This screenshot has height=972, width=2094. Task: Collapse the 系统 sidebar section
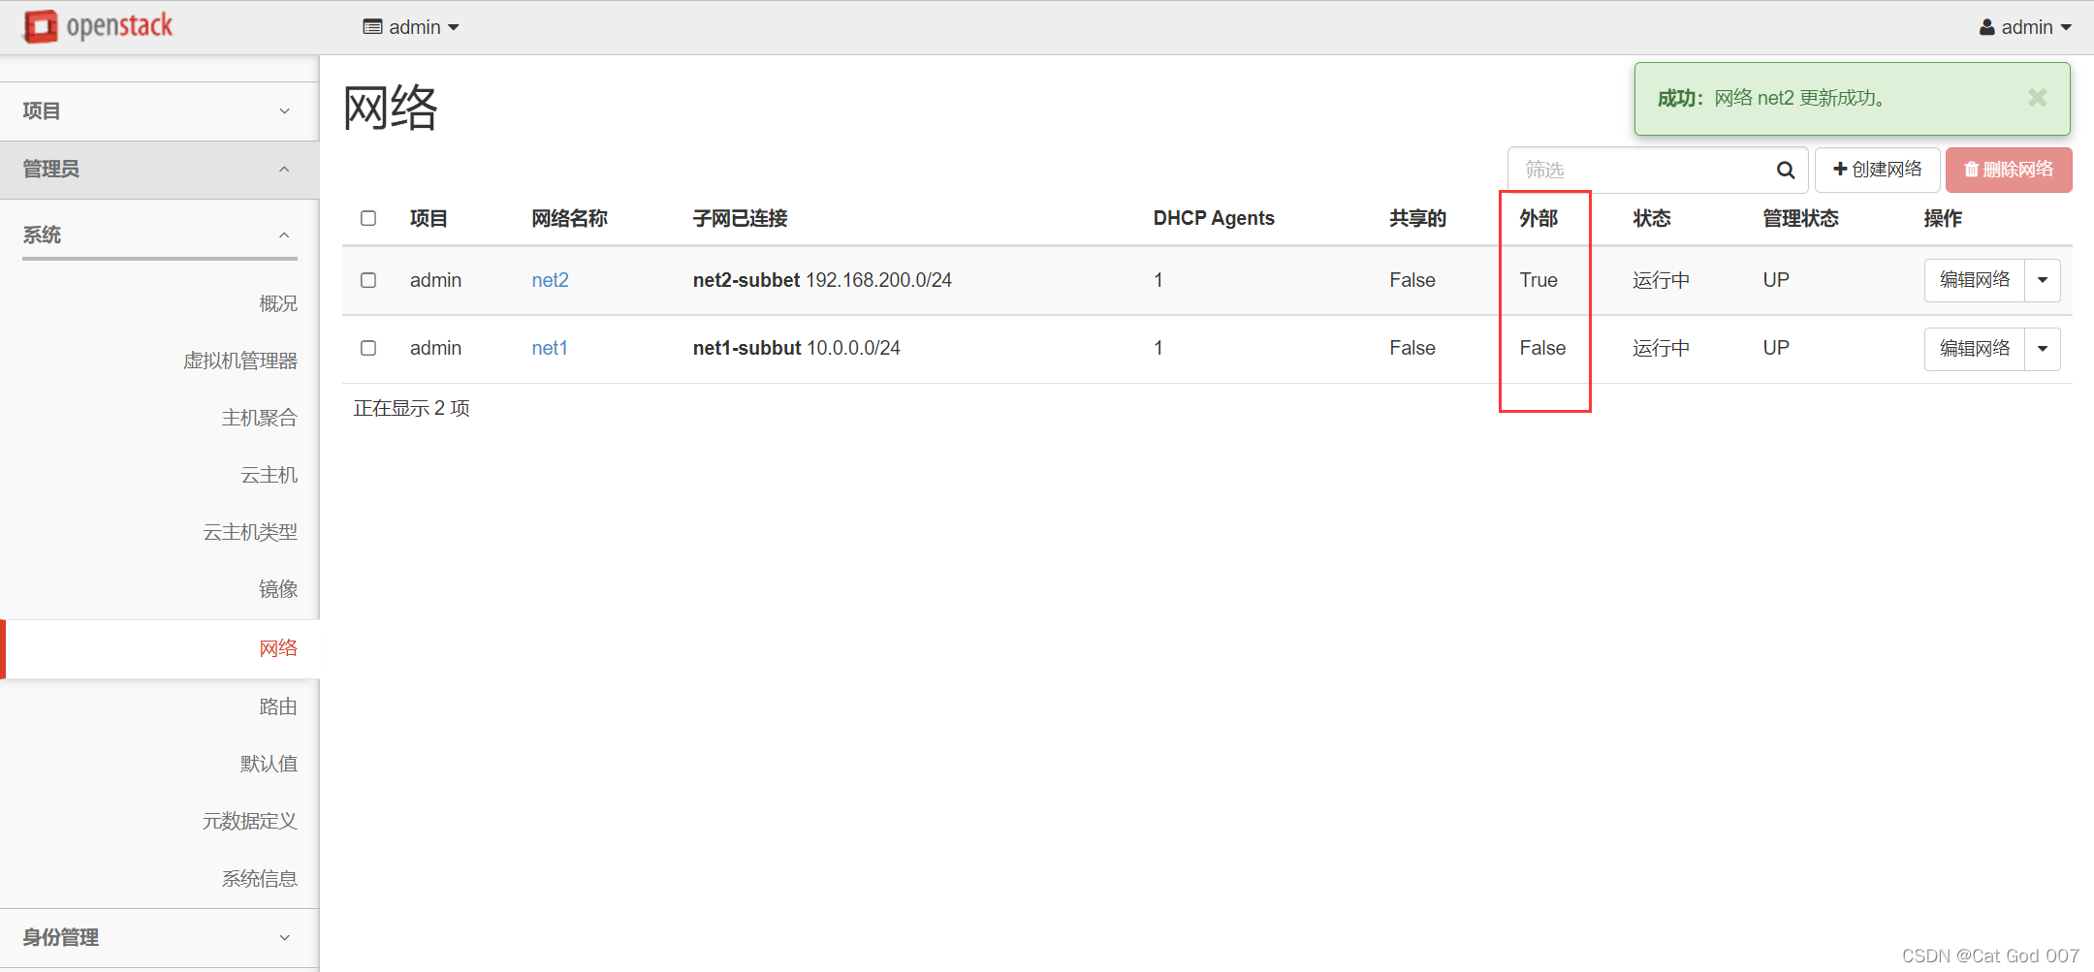point(159,235)
